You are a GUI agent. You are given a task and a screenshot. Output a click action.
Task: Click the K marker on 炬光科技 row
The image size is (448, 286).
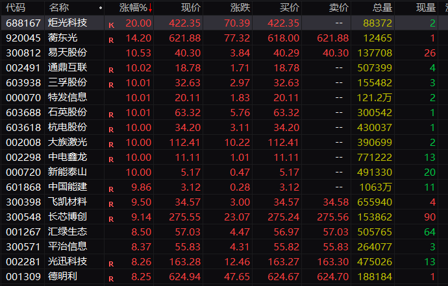[112, 26]
